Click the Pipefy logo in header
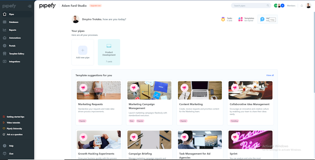This screenshot has width=315, height=160. [47, 5]
